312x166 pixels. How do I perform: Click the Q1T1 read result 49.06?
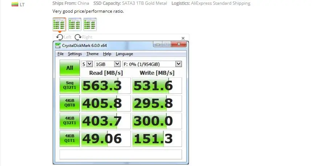point(106,139)
